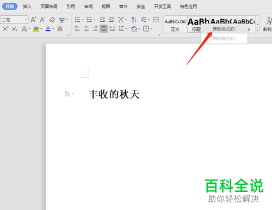Expand the styles gallery fully

pyautogui.click(x=257, y=30)
